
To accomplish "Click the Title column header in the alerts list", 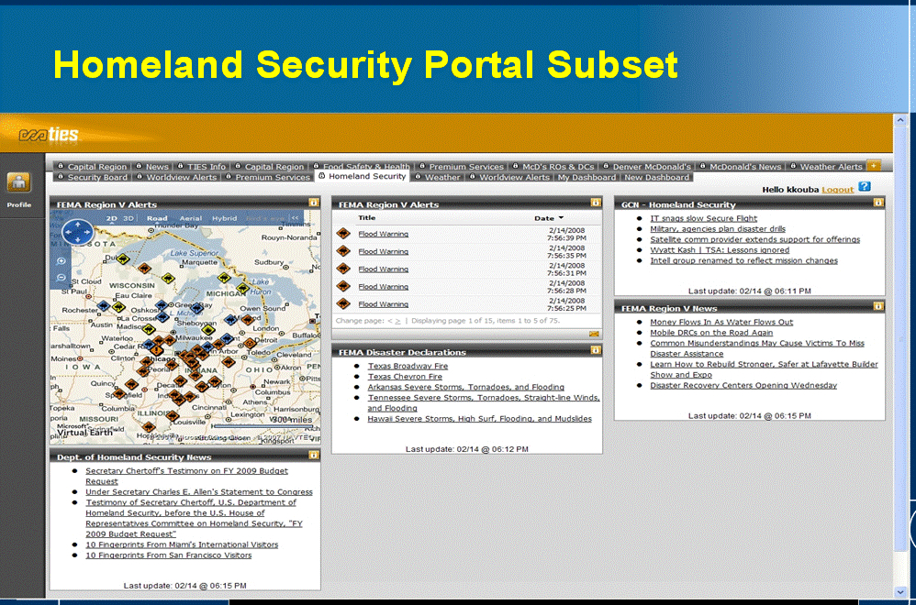I will pos(367,217).
